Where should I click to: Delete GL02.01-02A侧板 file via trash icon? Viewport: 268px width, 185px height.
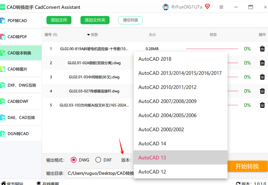tap(262, 63)
